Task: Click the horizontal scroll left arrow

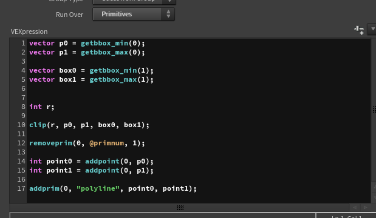Action: [355, 207]
